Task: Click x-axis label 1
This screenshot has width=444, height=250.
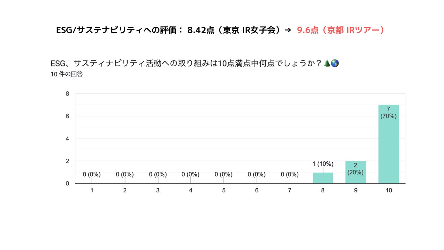Action: (x=92, y=191)
